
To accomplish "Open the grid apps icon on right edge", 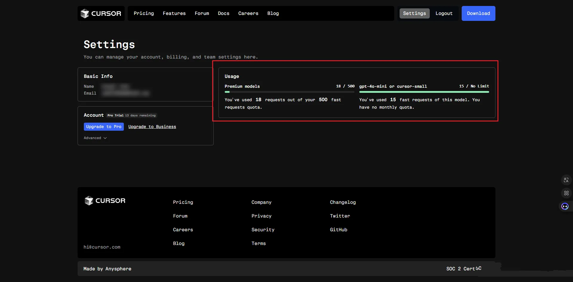I will (x=566, y=193).
